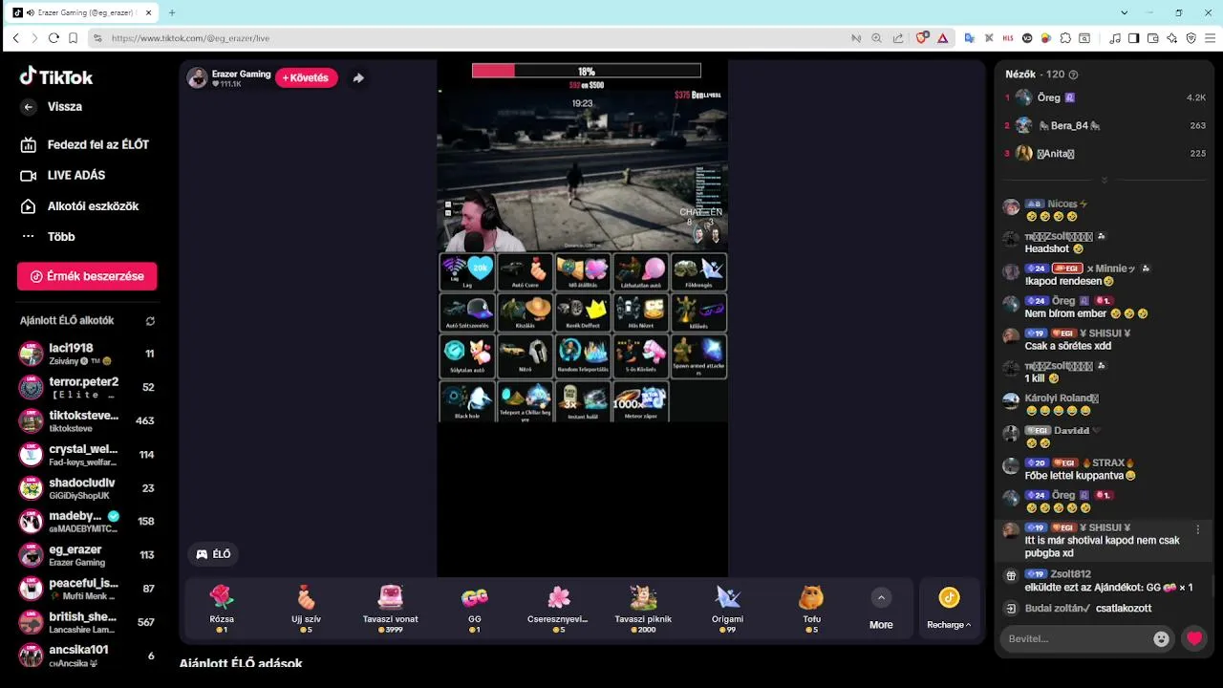1223x688 pixels.
Task: Open options for SHISUI's chat message
Action: click(1198, 528)
